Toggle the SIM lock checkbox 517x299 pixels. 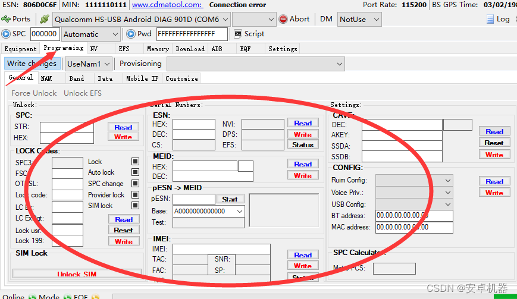(x=135, y=206)
